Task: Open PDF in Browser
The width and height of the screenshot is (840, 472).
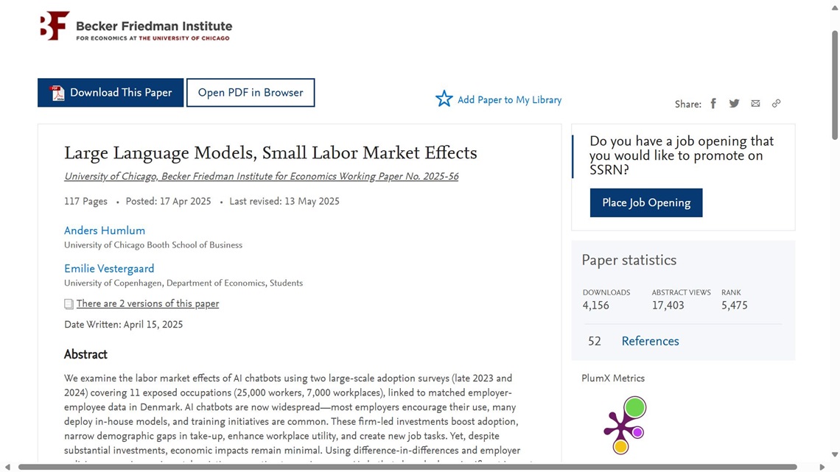Action: pos(251,93)
